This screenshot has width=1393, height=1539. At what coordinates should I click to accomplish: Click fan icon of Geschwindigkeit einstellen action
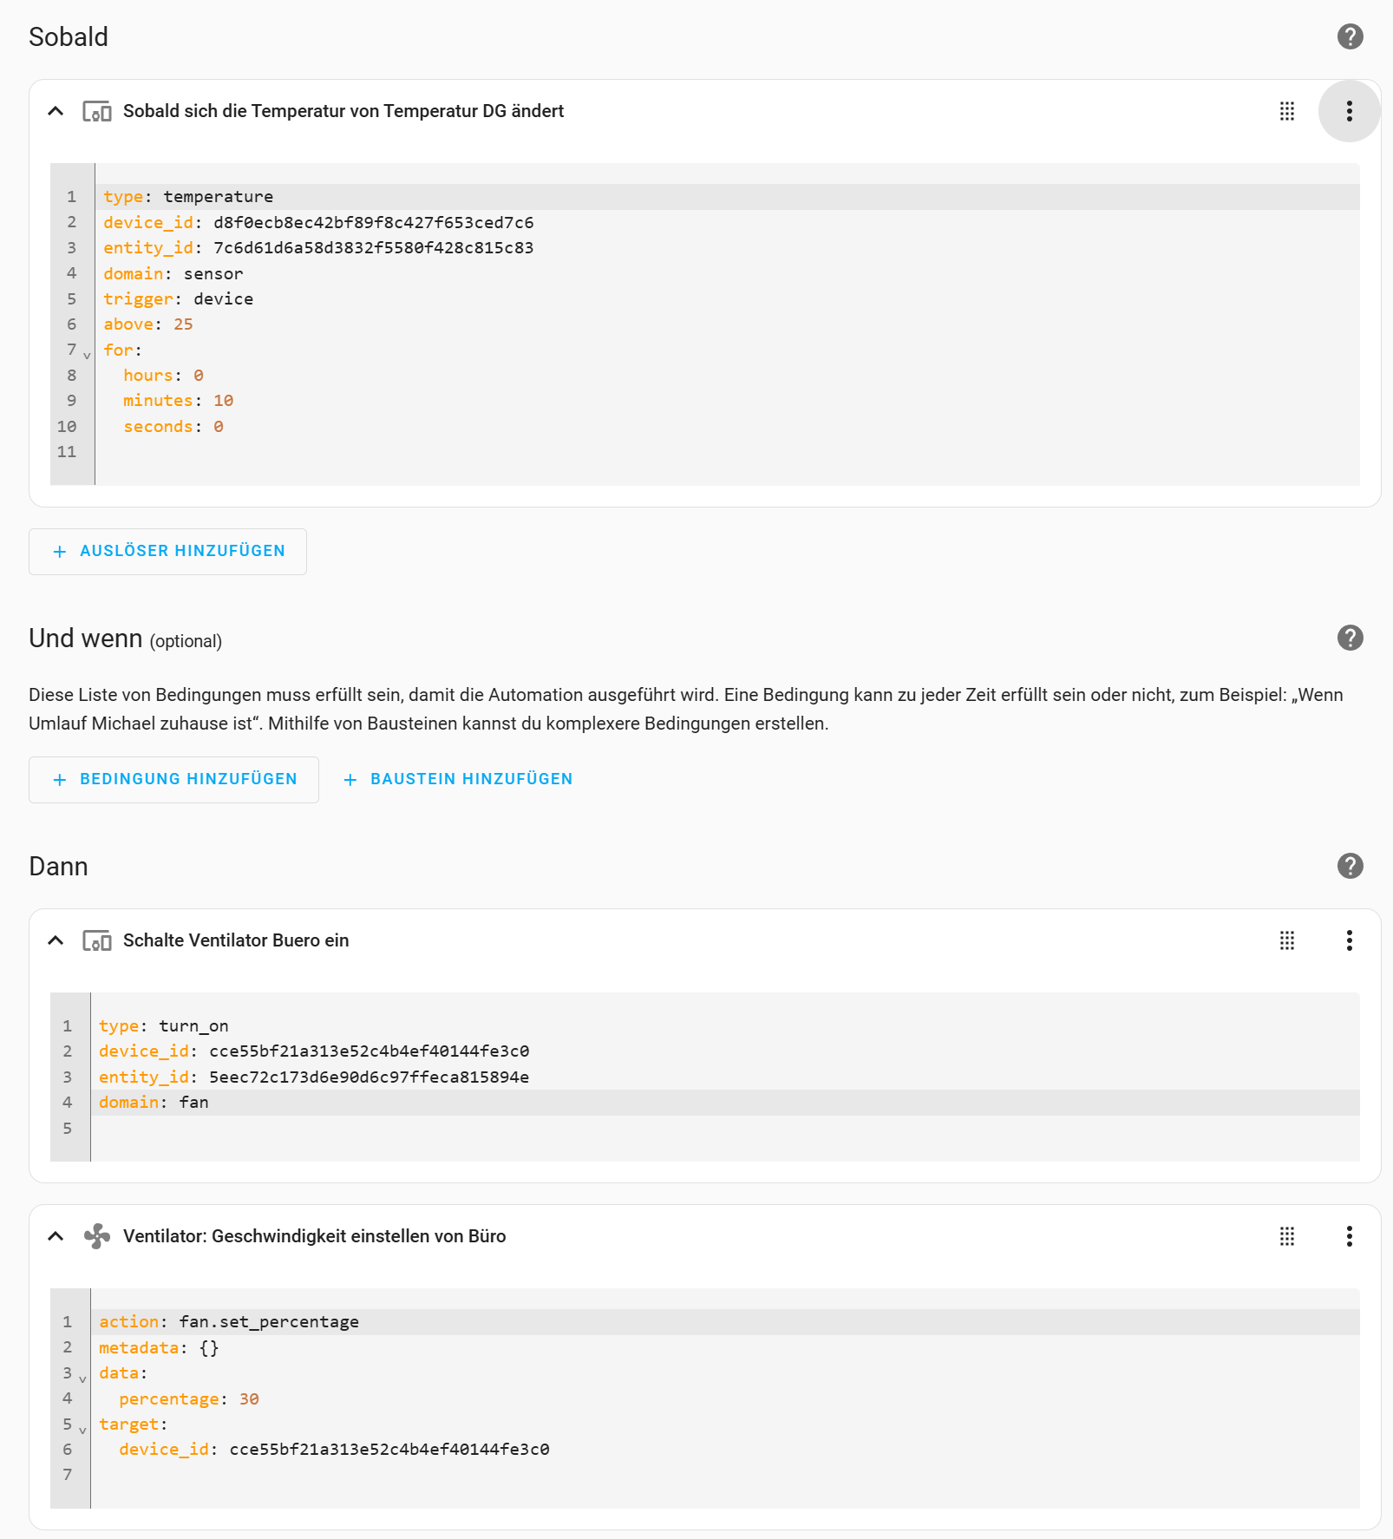[97, 1236]
